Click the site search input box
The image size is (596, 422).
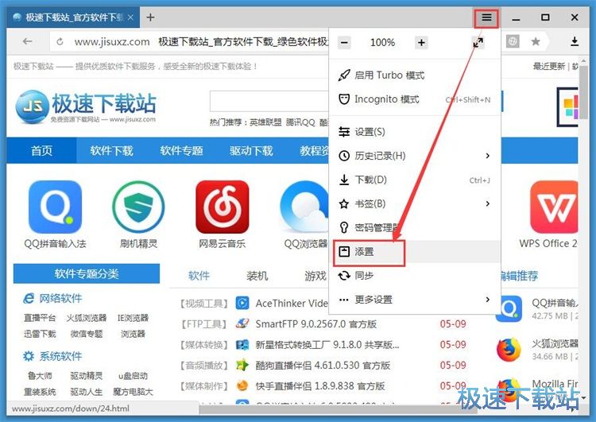click(x=269, y=101)
